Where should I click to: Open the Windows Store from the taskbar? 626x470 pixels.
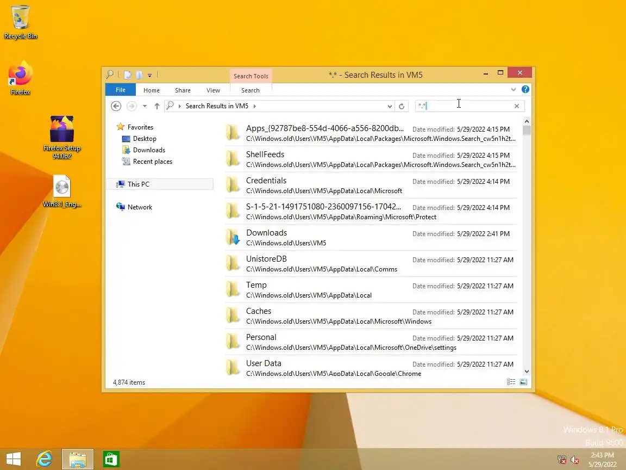click(x=111, y=459)
